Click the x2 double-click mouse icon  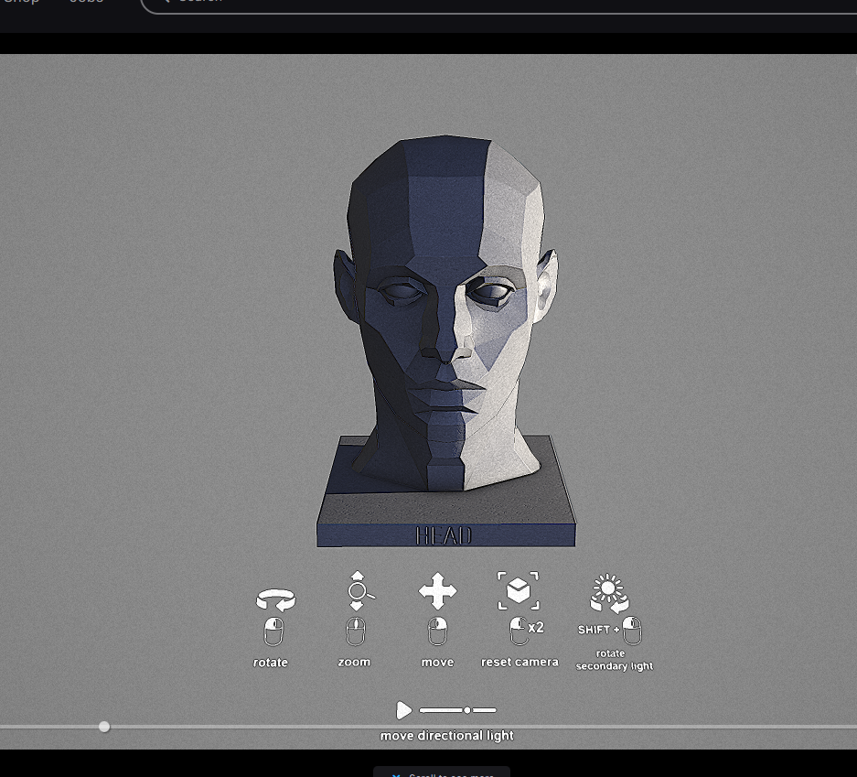tap(527, 631)
